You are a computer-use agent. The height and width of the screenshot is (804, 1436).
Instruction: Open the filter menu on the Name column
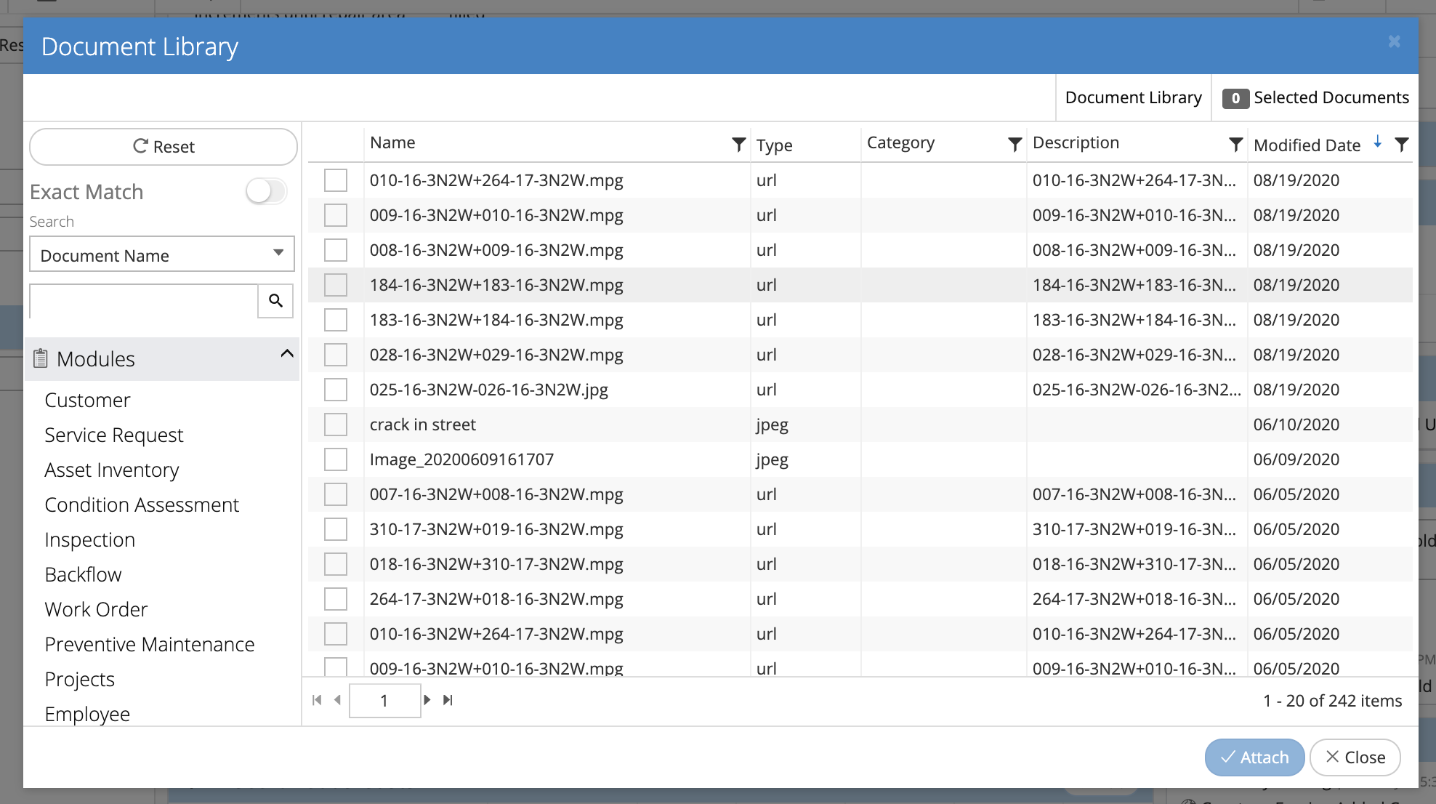coord(738,144)
